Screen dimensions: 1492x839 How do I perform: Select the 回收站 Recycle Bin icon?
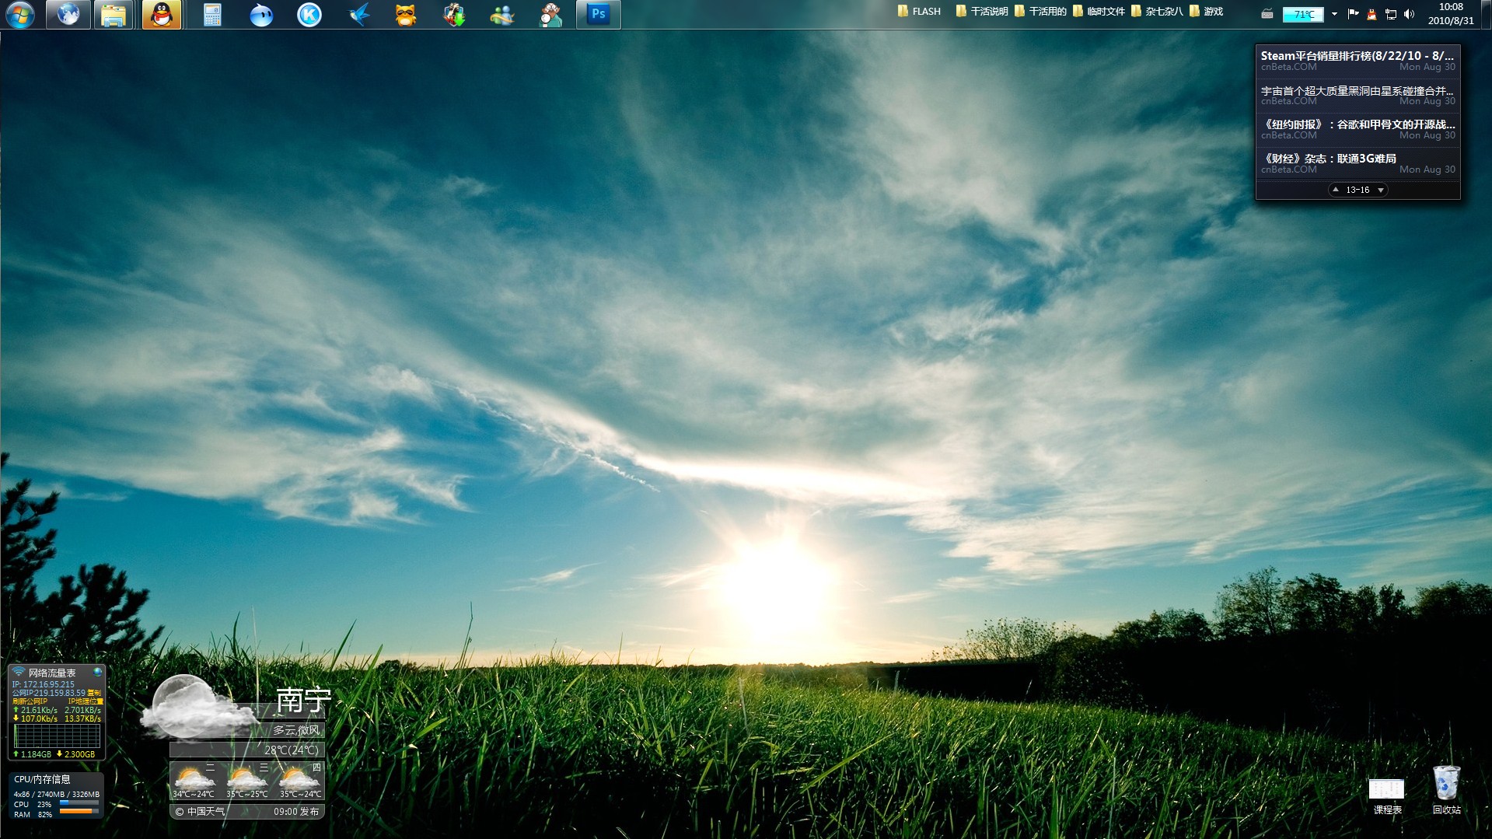click(1447, 790)
